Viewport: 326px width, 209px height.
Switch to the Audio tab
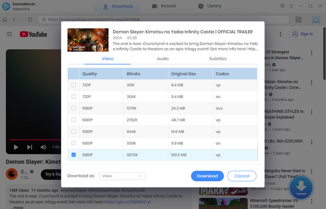(163, 59)
